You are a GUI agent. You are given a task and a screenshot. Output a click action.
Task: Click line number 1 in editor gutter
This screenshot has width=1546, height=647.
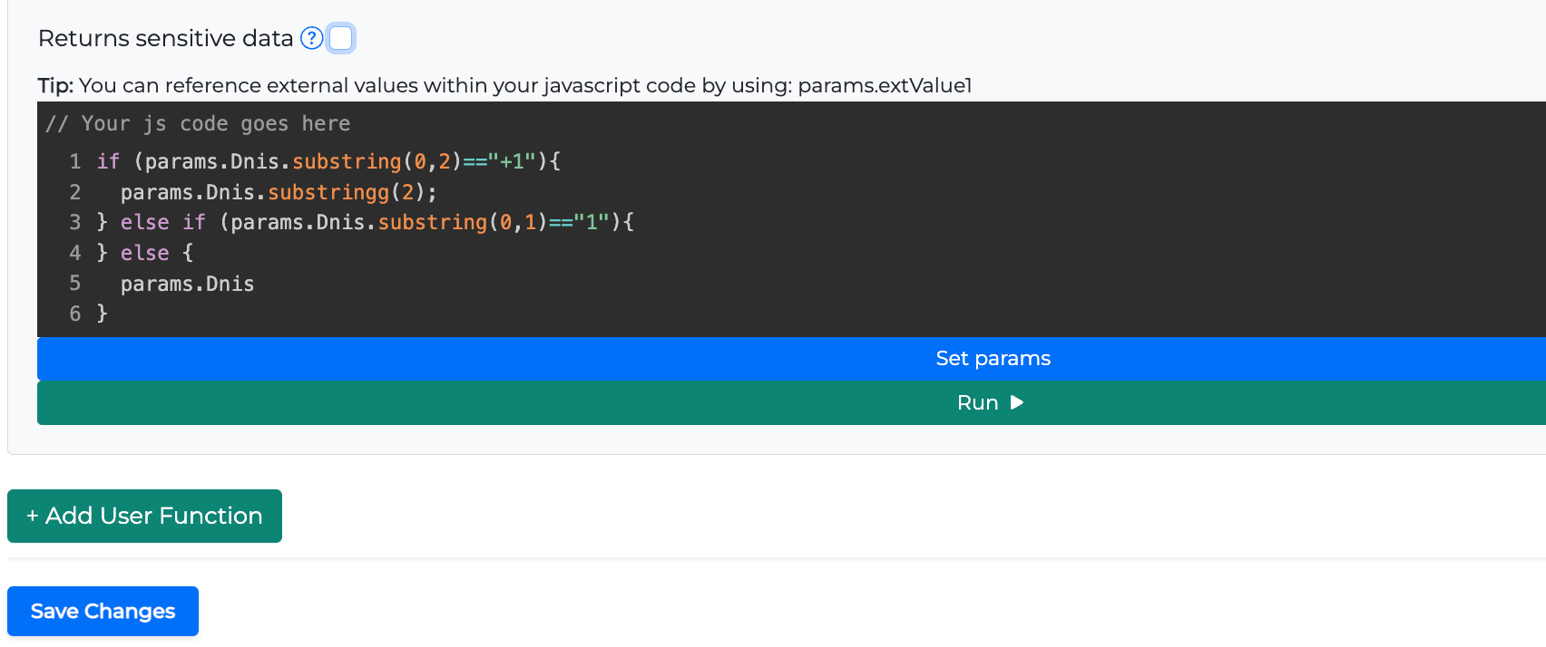(x=75, y=162)
